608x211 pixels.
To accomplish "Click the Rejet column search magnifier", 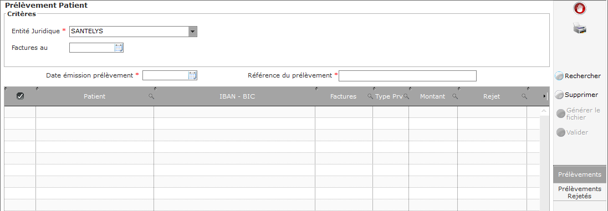I will 524,96.
